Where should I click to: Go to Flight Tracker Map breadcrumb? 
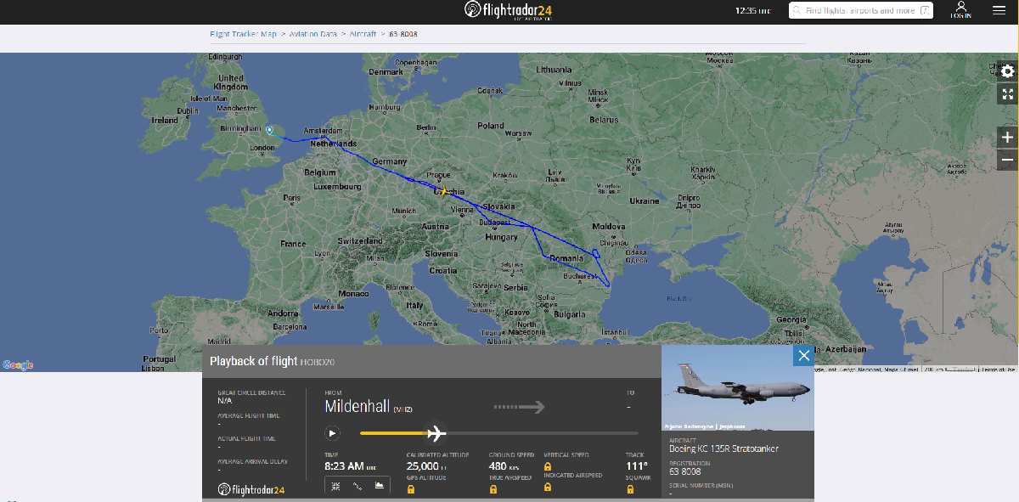243,34
